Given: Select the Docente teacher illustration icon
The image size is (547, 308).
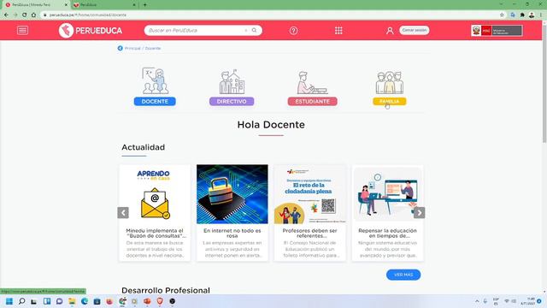Looking at the screenshot, I should coord(156,80).
